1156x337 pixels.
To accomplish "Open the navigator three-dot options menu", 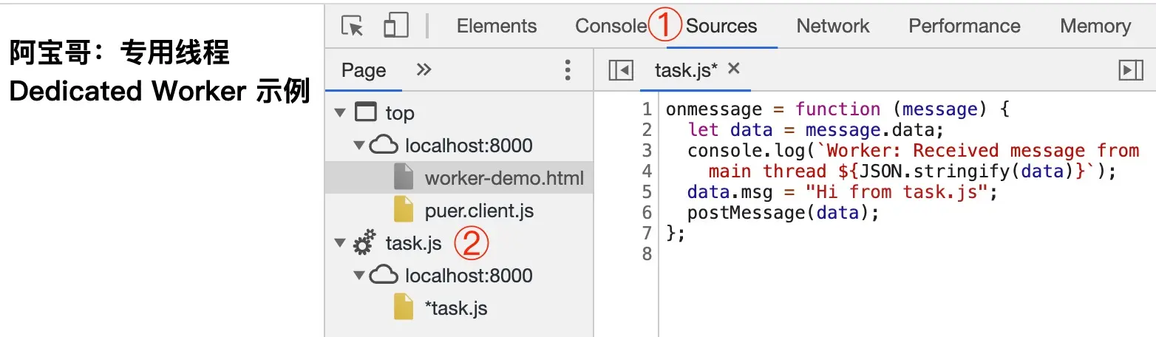I will pyautogui.click(x=568, y=70).
